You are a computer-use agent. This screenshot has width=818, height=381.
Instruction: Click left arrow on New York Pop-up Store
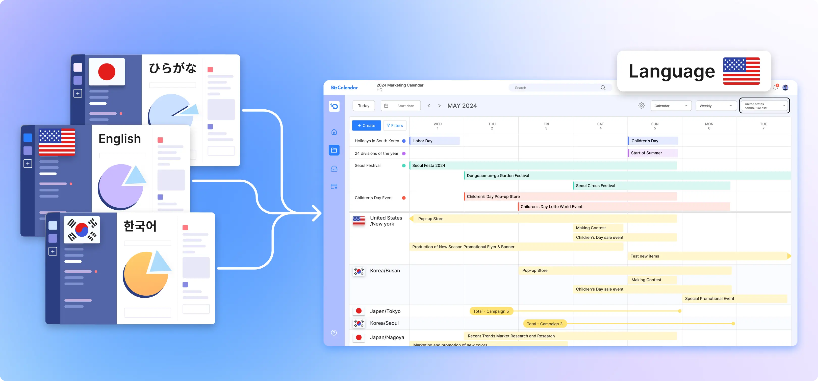click(412, 219)
